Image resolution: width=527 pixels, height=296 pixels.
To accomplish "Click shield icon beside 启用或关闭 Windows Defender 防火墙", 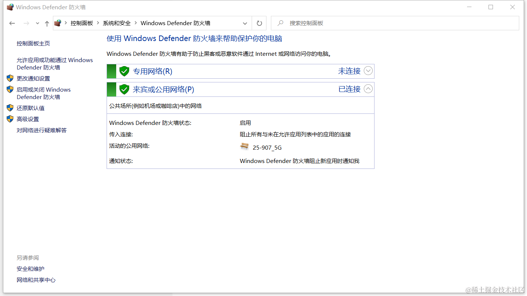I will coord(10,89).
